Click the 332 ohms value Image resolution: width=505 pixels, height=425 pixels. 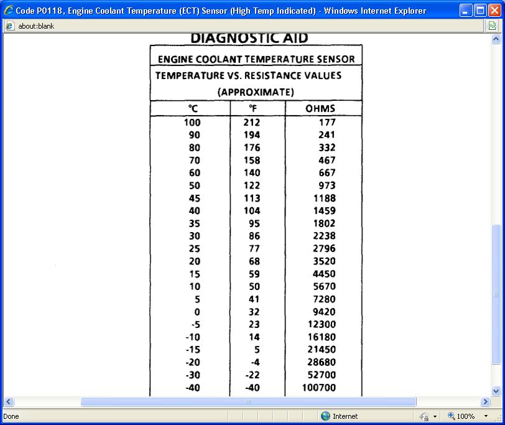(327, 147)
